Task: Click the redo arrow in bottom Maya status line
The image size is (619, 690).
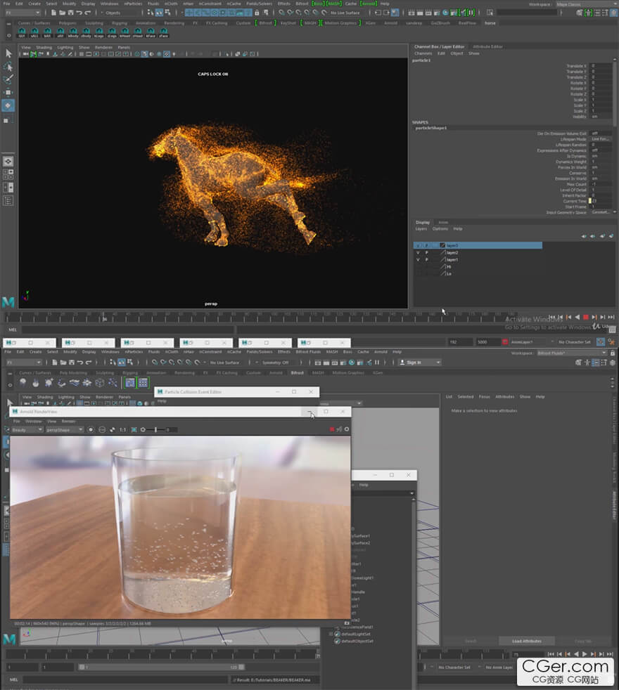Action: click(x=88, y=362)
